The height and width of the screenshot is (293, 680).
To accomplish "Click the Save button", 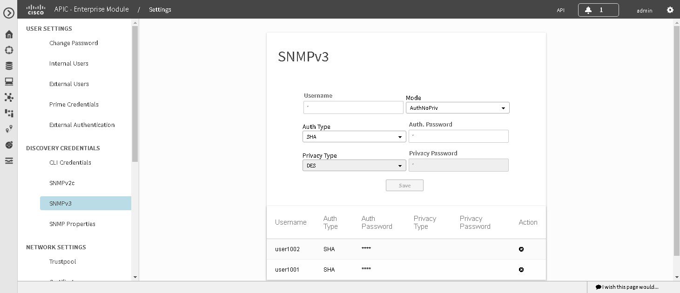I will pyautogui.click(x=404, y=185).
